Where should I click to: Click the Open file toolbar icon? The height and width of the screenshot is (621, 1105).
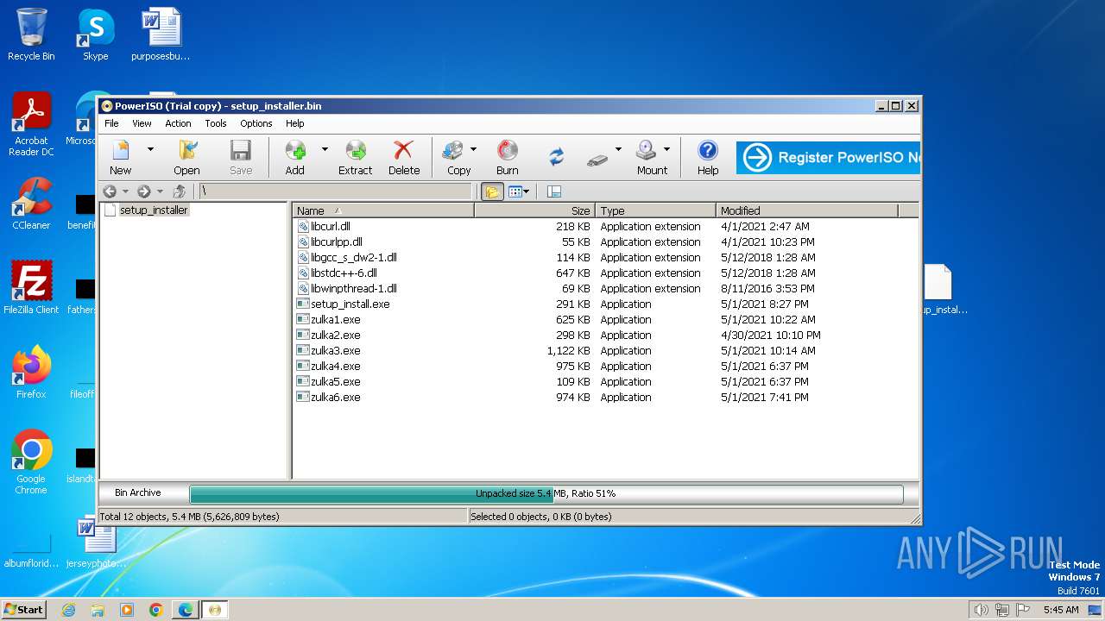pos(186,157)
